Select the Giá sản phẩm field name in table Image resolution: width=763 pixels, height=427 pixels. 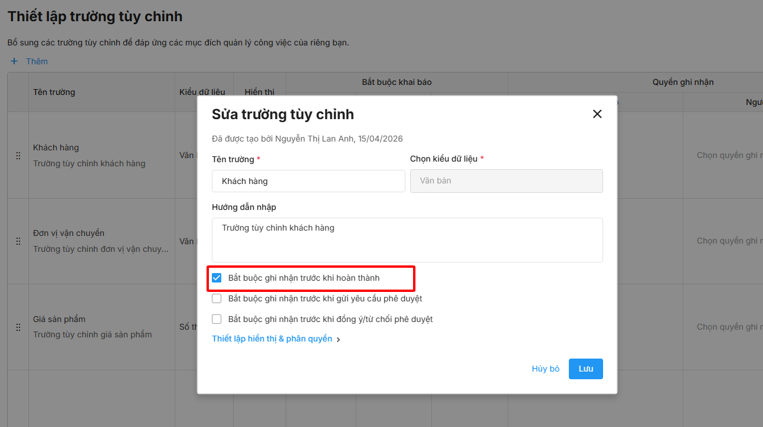(59, 319)
